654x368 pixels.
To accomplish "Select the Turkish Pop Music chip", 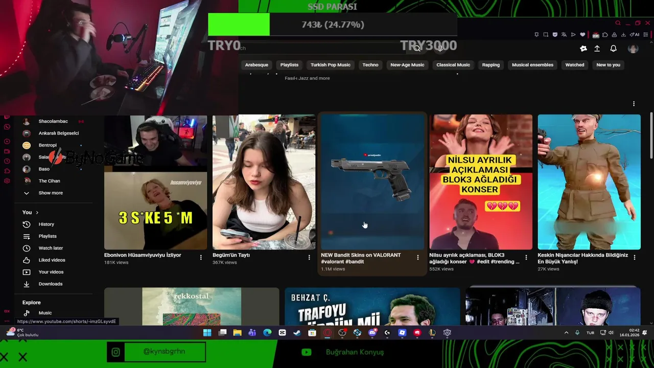I will [331, 65].
